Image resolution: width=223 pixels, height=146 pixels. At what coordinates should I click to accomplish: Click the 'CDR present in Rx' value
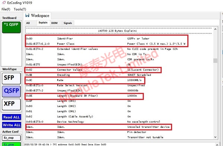pyautogui.click(x=140, y=59)
